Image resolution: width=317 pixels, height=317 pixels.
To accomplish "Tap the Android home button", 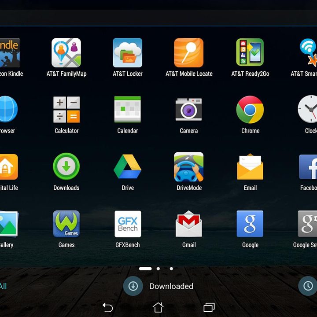I will 158,307.
